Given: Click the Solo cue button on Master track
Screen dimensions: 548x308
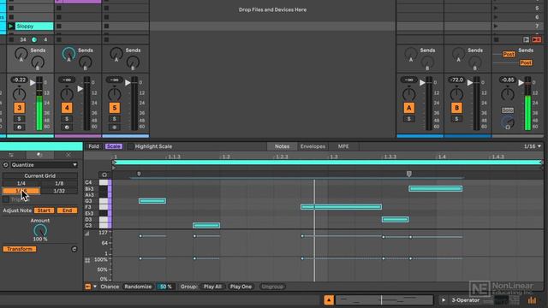Looking at the screenshot, I should click(x=508, y=110).
